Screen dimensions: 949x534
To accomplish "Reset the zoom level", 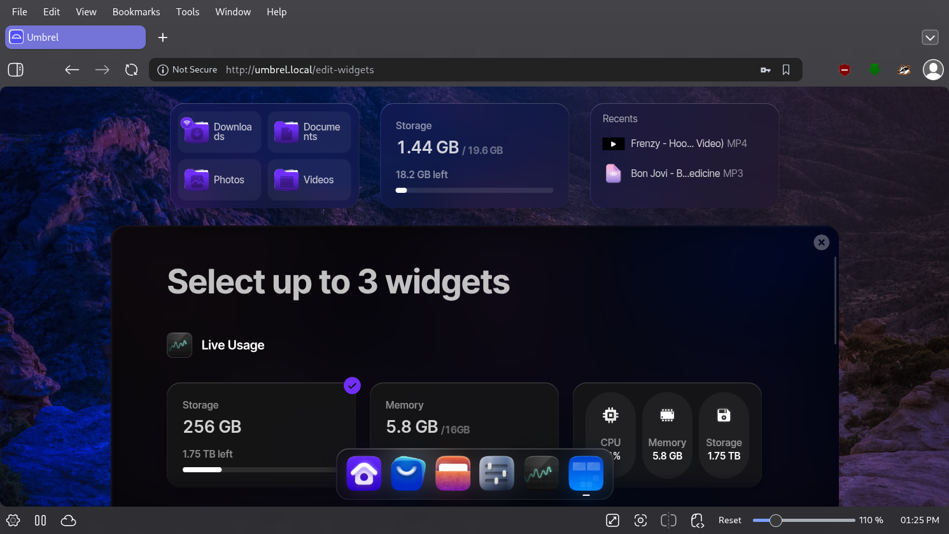I will (x=730, y=520).
